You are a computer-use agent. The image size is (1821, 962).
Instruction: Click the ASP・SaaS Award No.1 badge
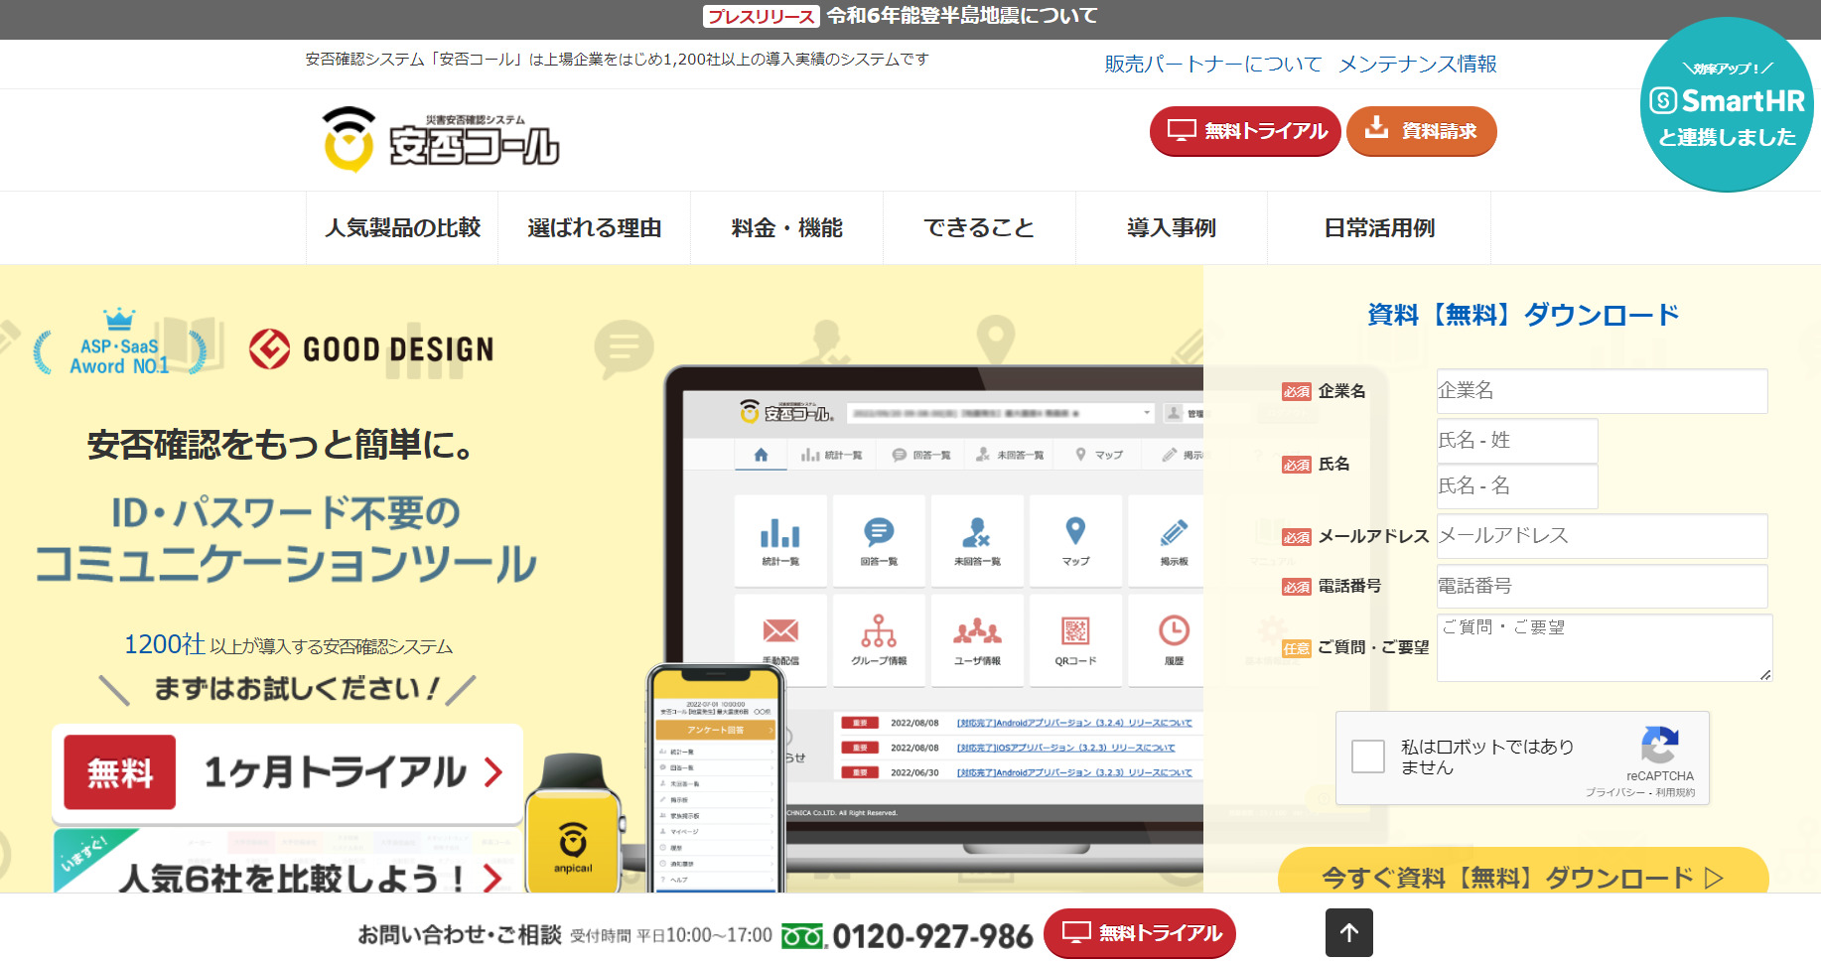click(119, 343)
